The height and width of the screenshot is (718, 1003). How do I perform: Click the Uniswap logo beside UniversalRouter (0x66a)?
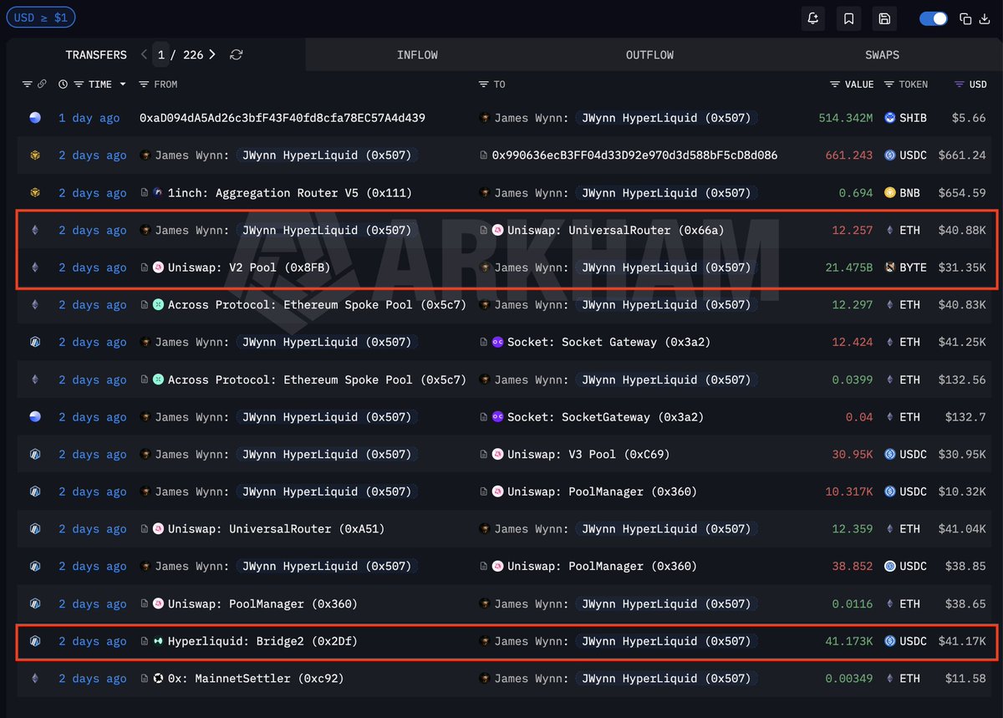[497, 230]
